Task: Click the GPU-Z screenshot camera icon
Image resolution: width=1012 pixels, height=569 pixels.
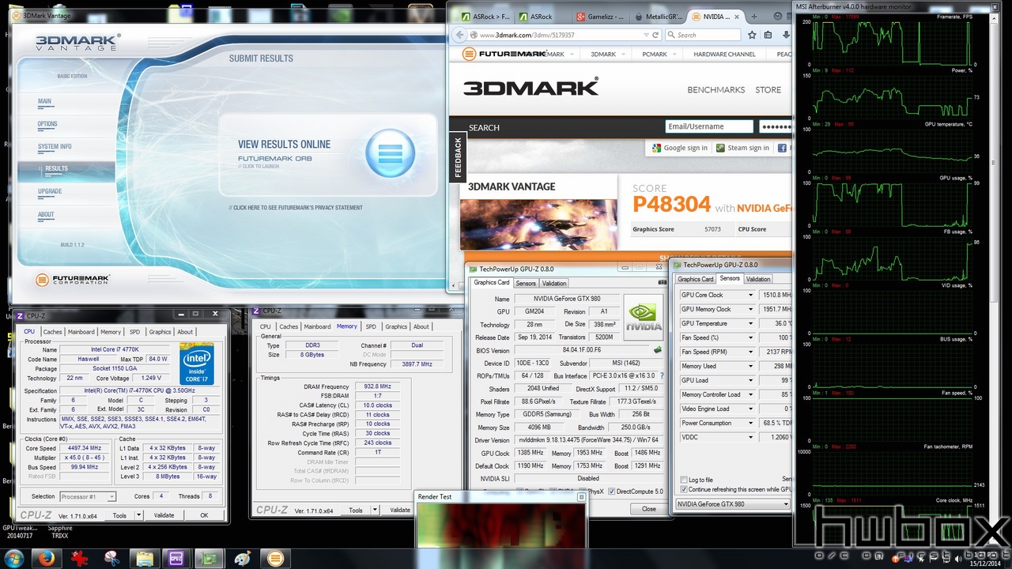Action: (x=662, y=282)
